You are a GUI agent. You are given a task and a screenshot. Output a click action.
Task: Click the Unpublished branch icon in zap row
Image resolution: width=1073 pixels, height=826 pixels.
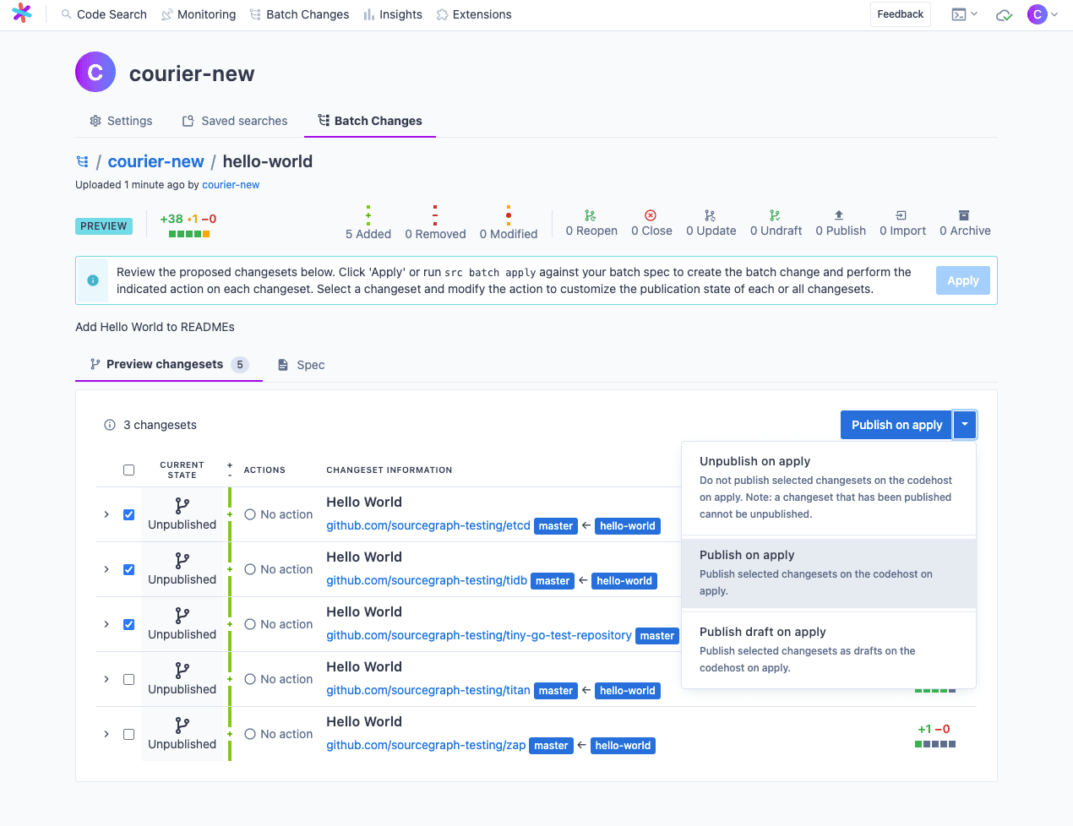pos(182,725)
